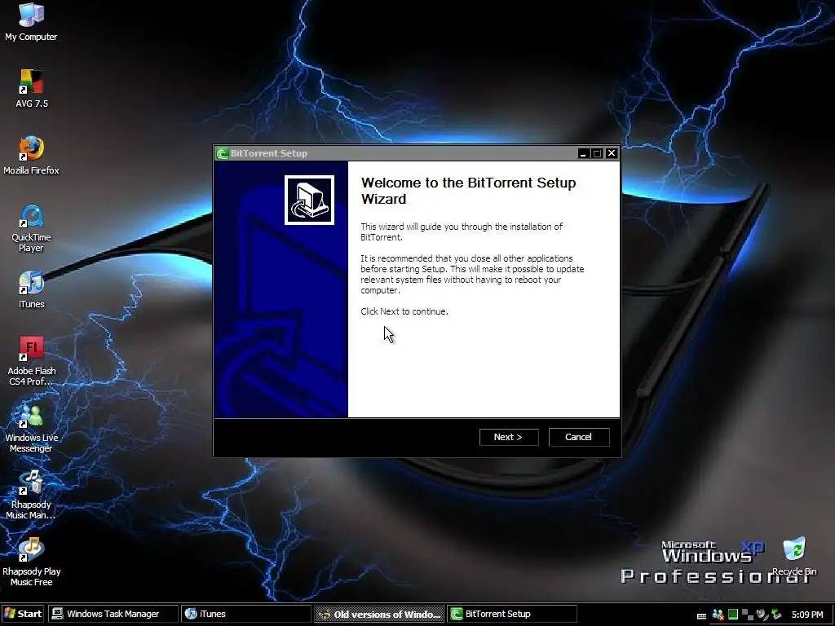Minimize the BitTorrent Setup window
Screen dimensions: 835x626
583,153
